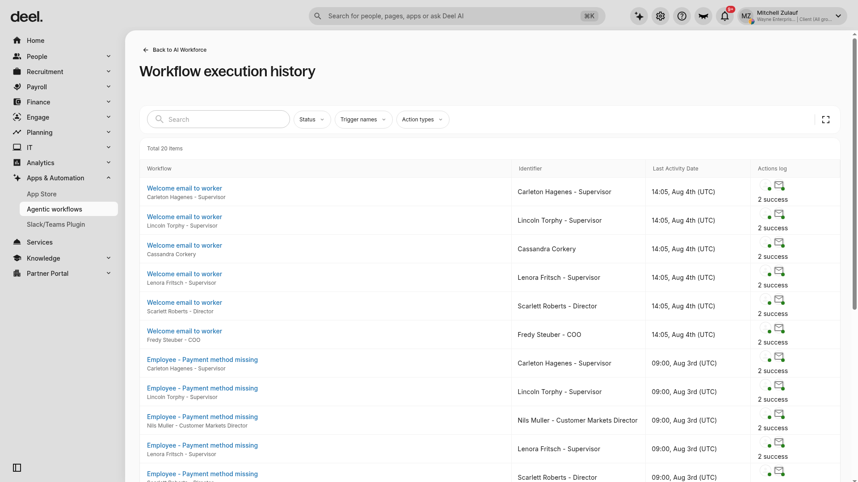Image resolution: width=858 pixels, height=482 pixels.
Task: Click Identifier column header
Action: [x=530, y=169]
